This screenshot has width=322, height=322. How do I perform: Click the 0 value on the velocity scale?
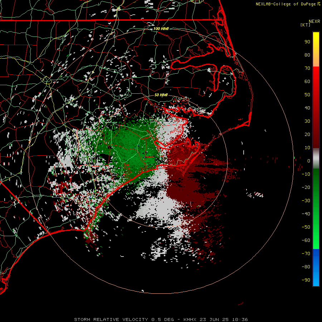309,161
